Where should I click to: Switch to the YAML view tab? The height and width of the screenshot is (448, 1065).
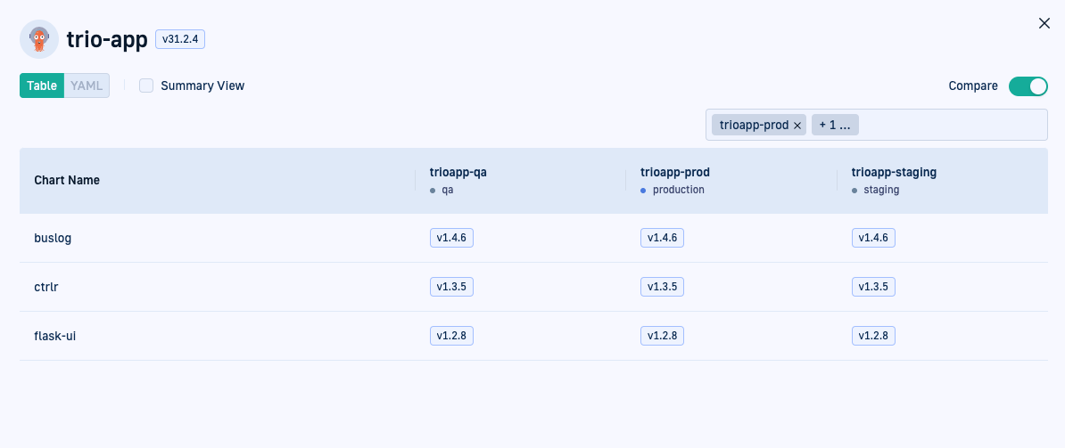[x=87, y=86]
